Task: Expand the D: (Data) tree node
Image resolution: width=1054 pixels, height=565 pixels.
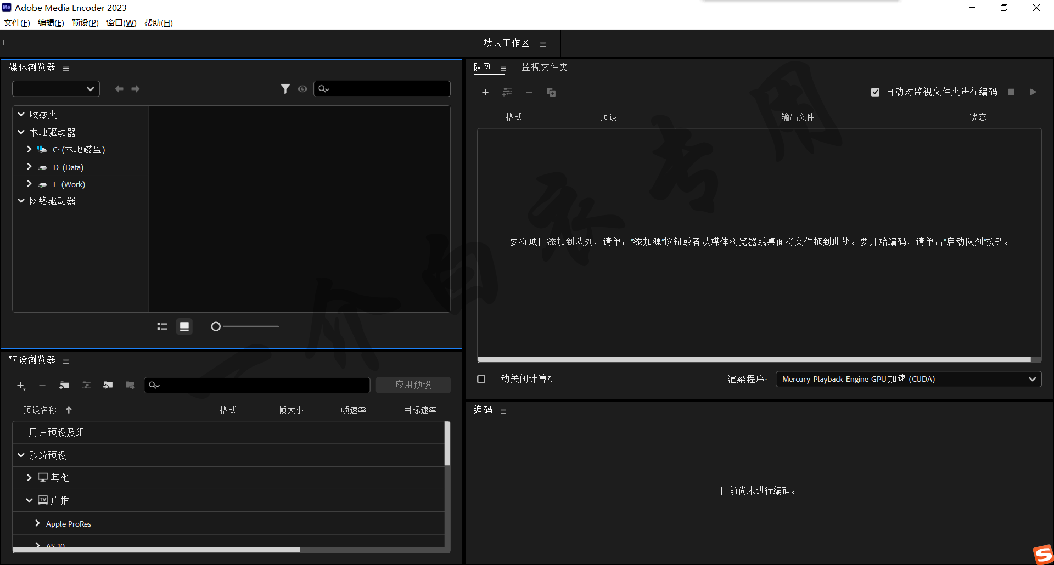Action: pos(29,166)
